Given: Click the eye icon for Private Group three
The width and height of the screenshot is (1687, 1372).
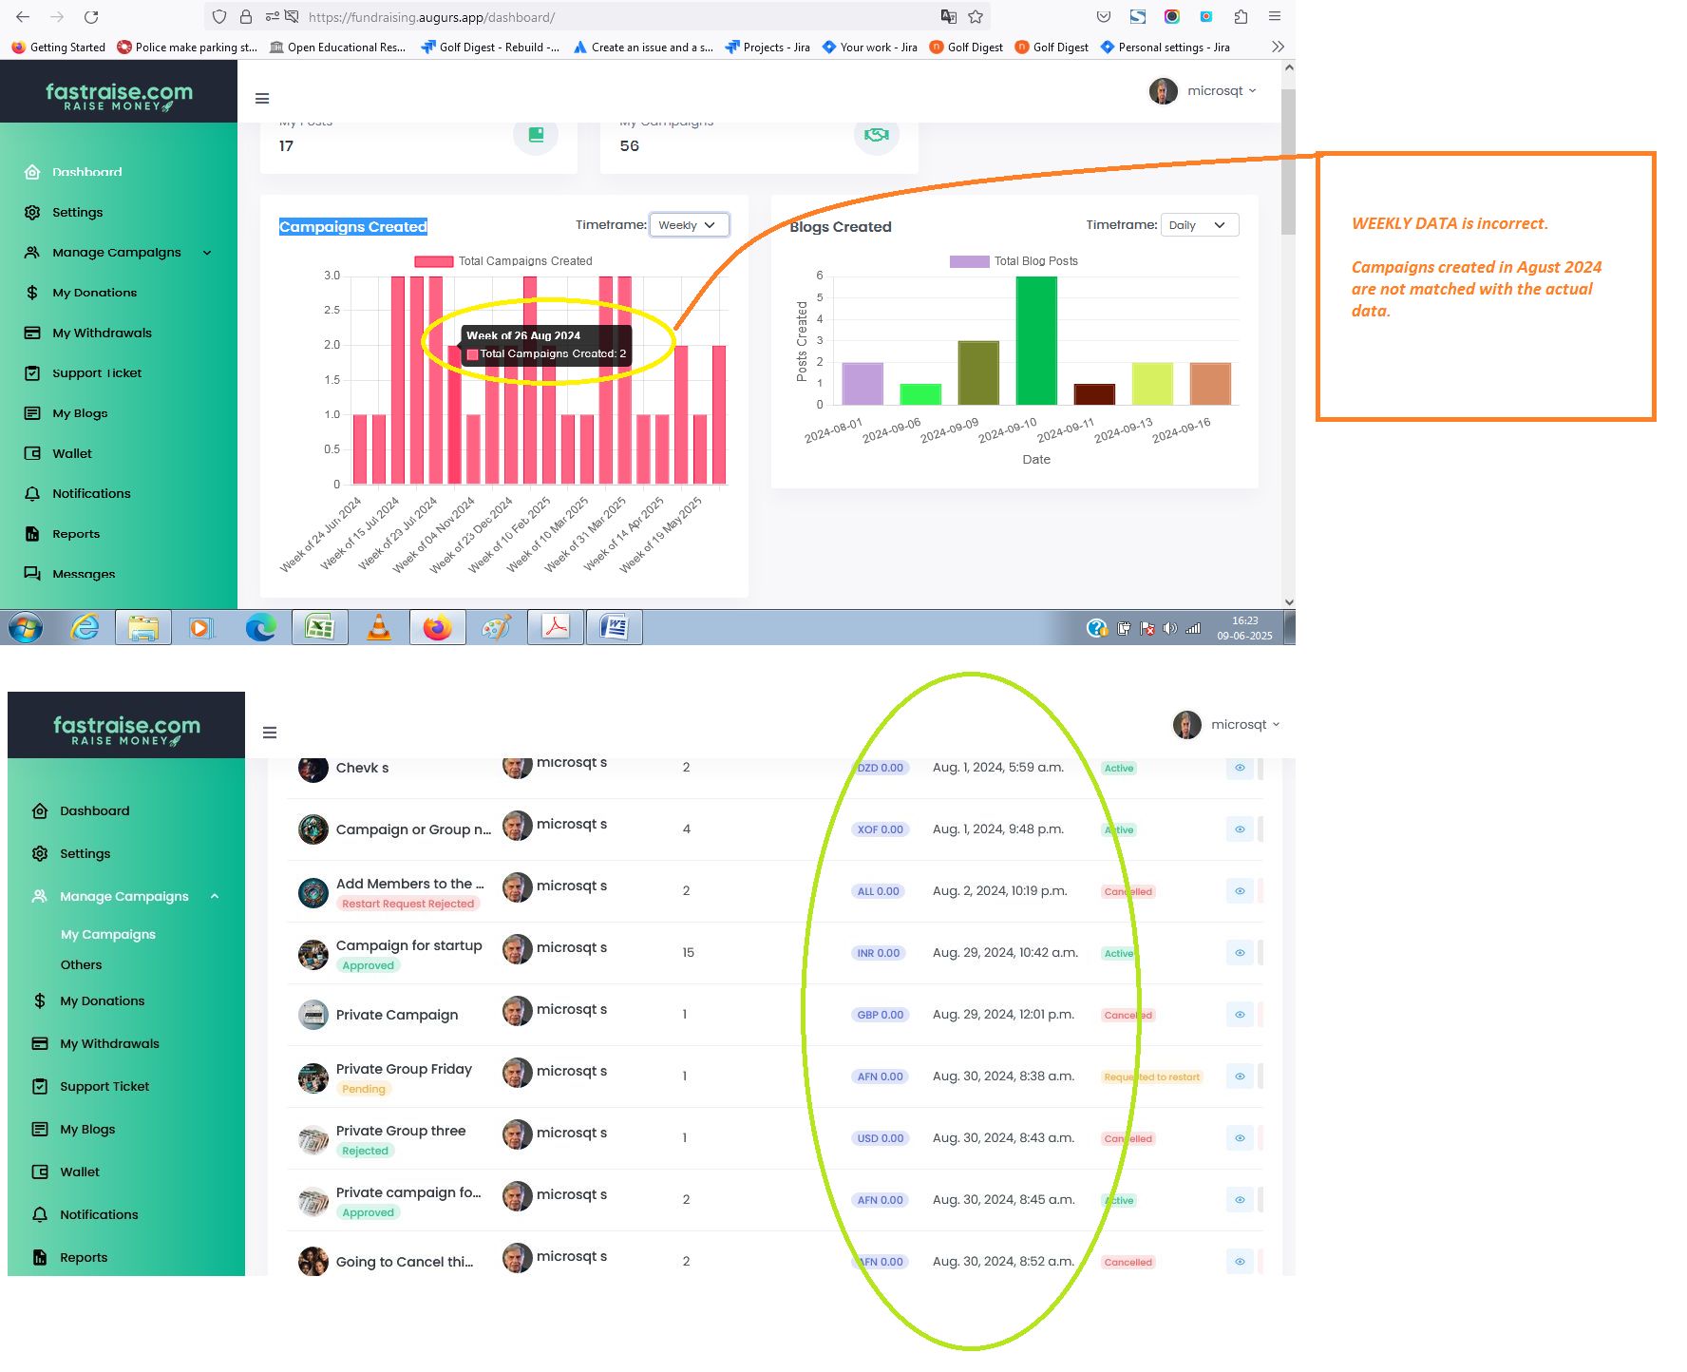Looking at the screenshot, I should pos(1240,1138).
